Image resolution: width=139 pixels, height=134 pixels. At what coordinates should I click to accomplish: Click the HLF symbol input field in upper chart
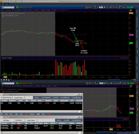point(8,7)
